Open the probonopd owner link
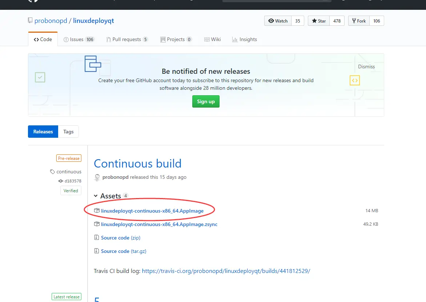The width and height of the screenshot is (426, 302). 51,21
